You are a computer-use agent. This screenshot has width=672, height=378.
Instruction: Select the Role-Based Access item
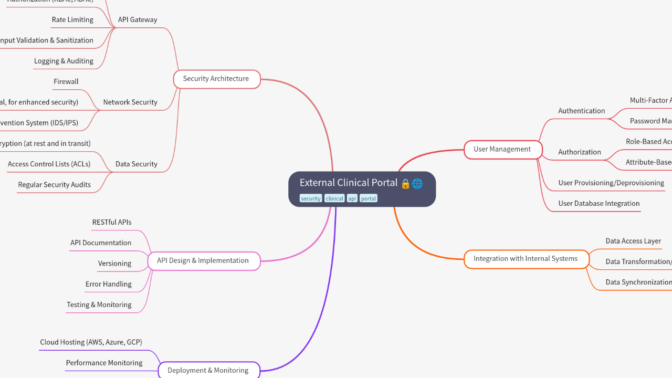(649, 141)
